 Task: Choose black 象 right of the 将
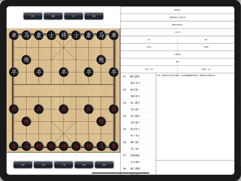pyautogui.click(x=89, y=35)
